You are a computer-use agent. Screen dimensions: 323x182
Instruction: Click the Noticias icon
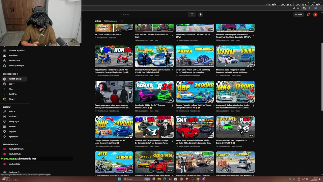(x=4, y=126)
